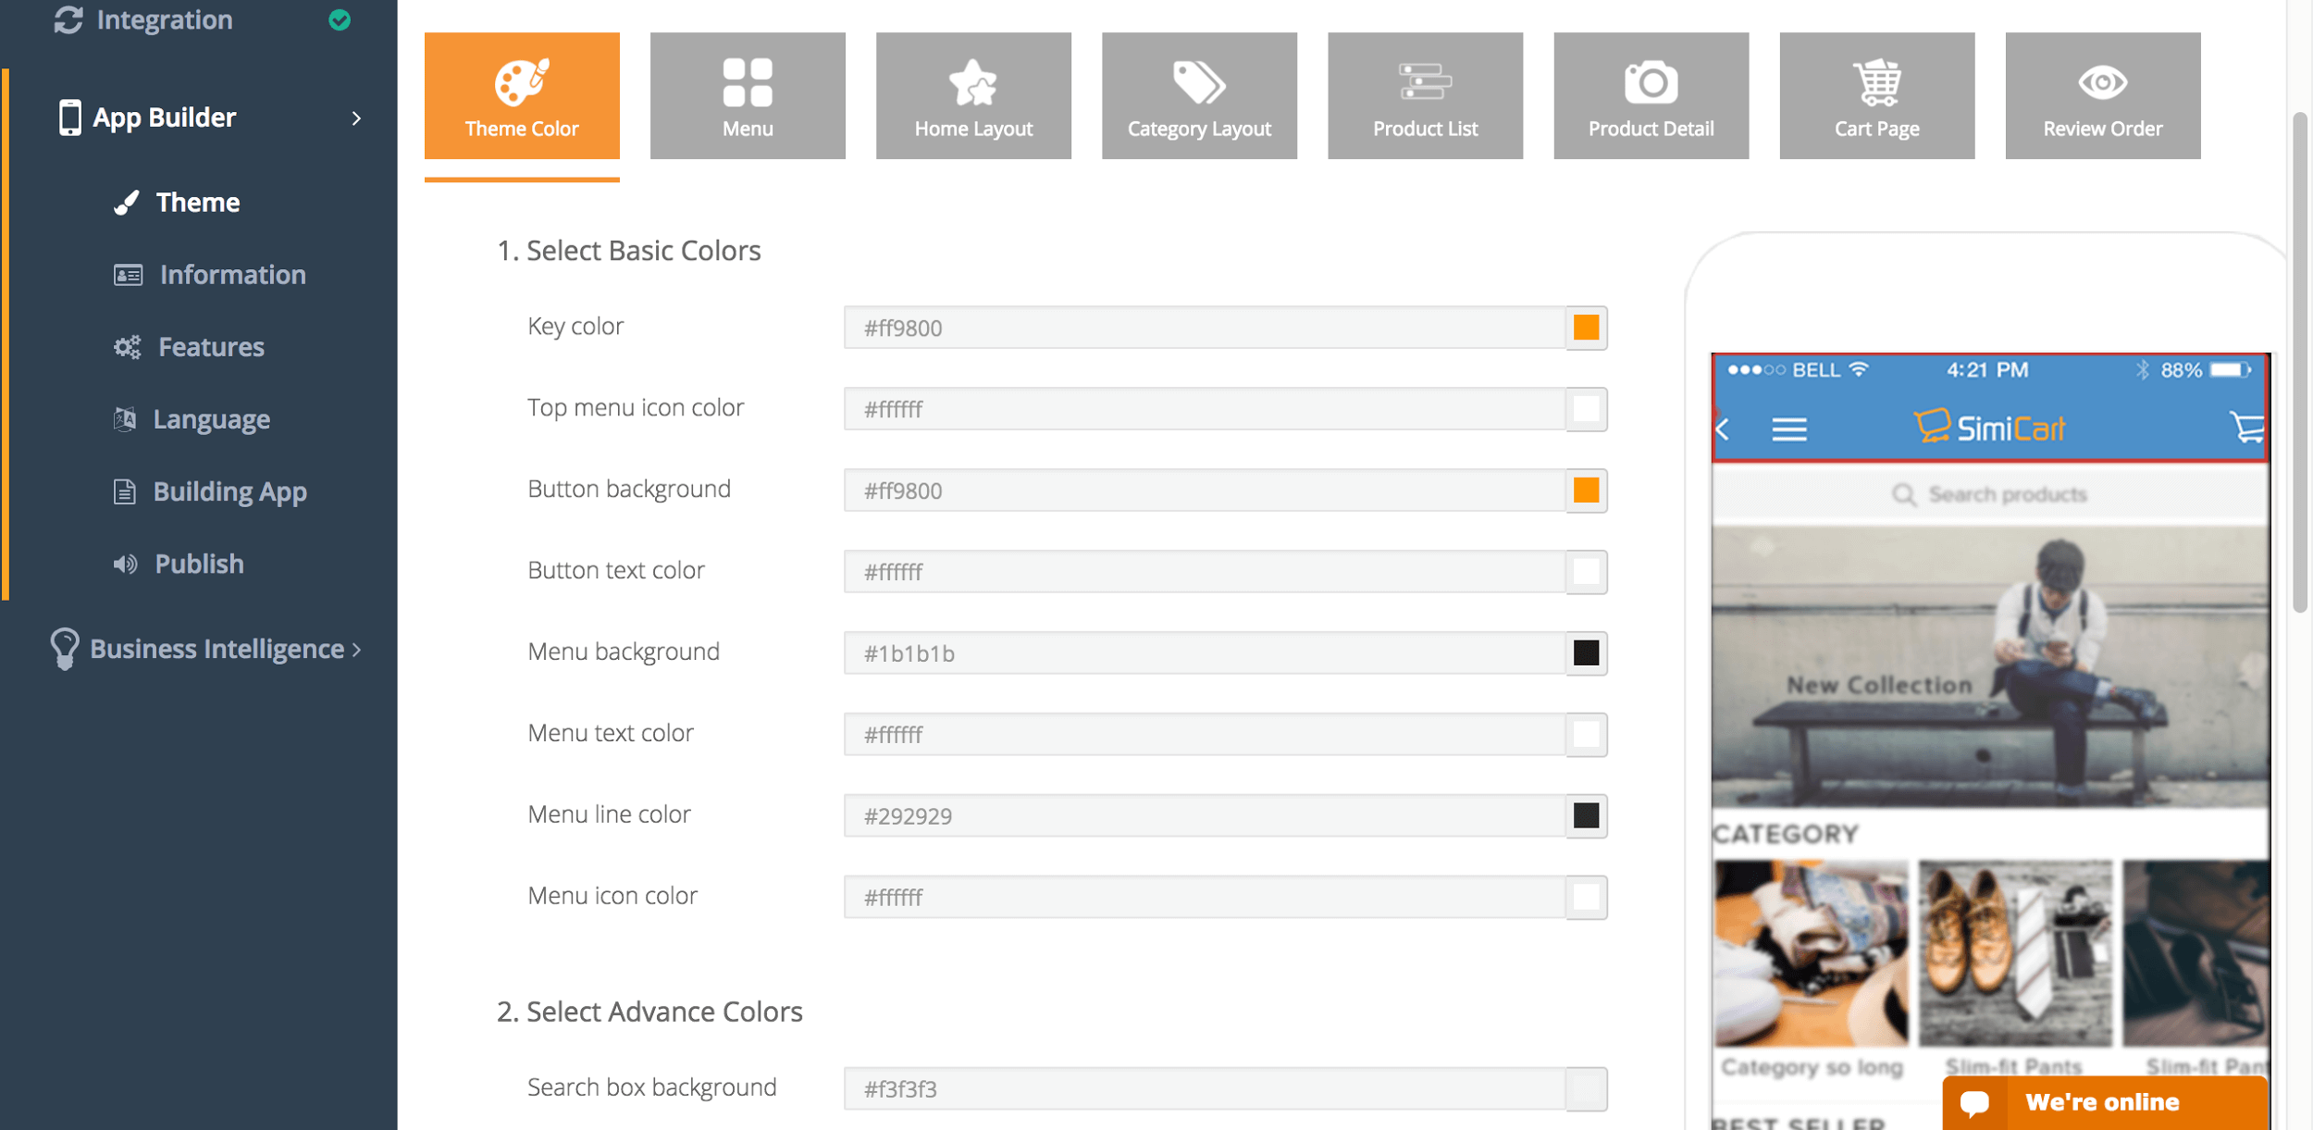Image resolution: width=2313 pixels, height=1130 pixels.
Task: Click the Features sidebar item
Action: pyautogui.click(x=211, y=347)
